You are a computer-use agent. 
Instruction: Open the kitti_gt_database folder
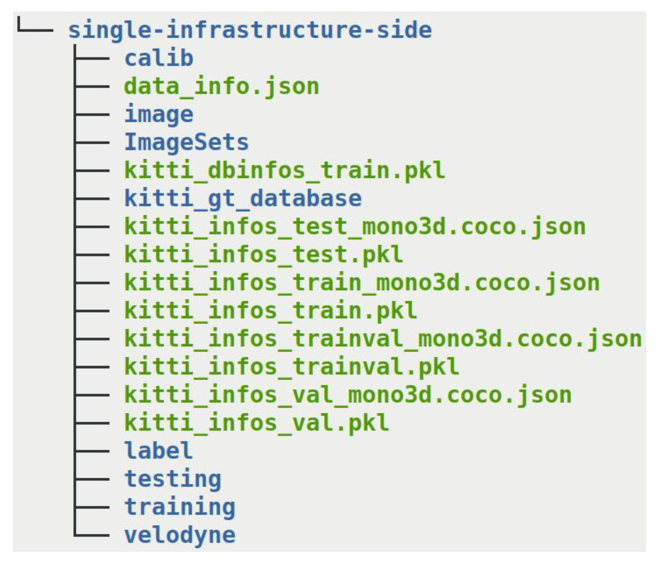243,199
